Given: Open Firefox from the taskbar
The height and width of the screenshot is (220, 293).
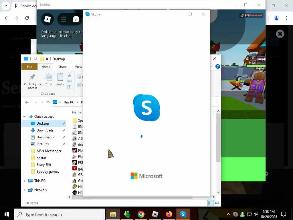Looking at the screenshot, I should (169, 214).
